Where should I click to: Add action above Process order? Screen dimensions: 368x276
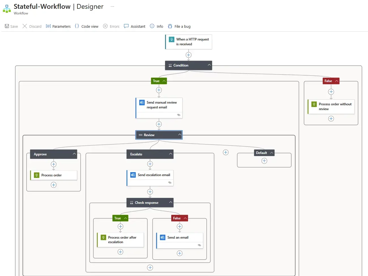(x=54, y=164)
